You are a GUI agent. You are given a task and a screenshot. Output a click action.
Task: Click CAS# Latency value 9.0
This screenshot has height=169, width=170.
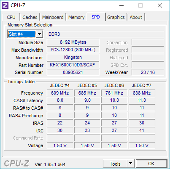[x=87, y=100]
